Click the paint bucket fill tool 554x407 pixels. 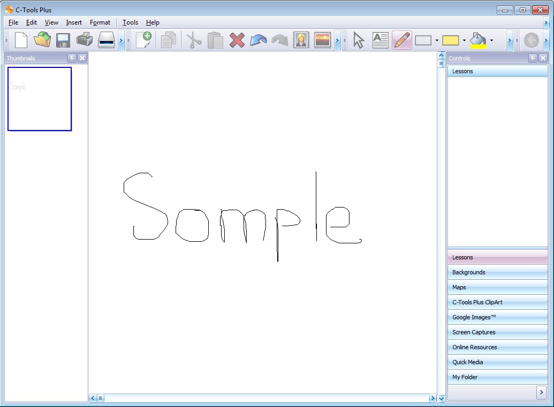click(x=478, y=40)
